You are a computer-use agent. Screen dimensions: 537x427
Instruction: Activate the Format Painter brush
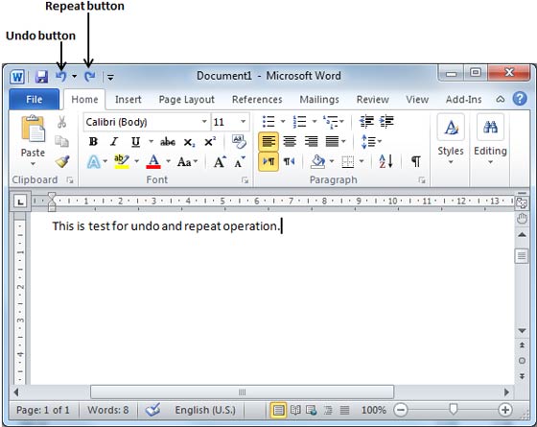tap(62, 161)
